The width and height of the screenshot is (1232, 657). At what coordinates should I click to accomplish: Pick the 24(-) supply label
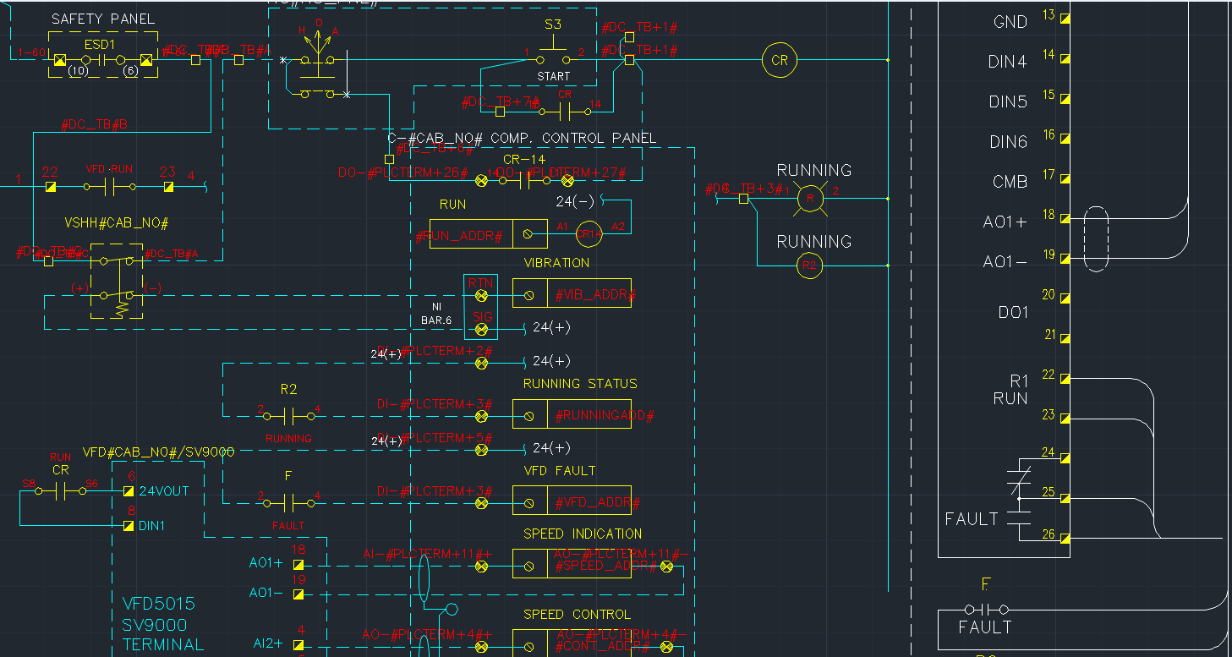point(575,201)
